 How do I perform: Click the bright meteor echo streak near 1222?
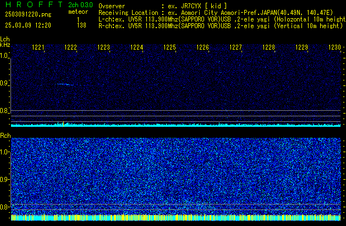[x=65, y=84]
